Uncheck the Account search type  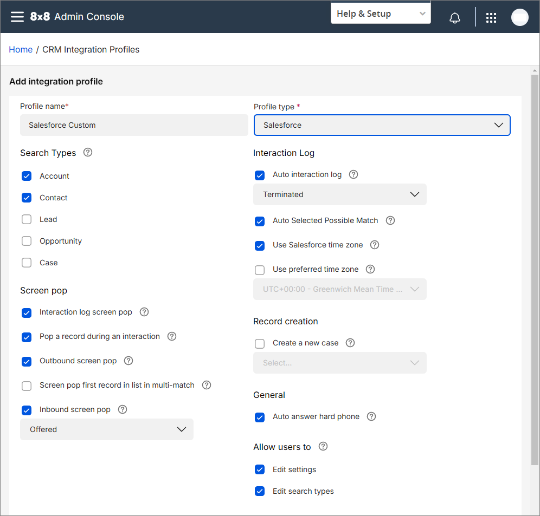(x=27, y=176)
